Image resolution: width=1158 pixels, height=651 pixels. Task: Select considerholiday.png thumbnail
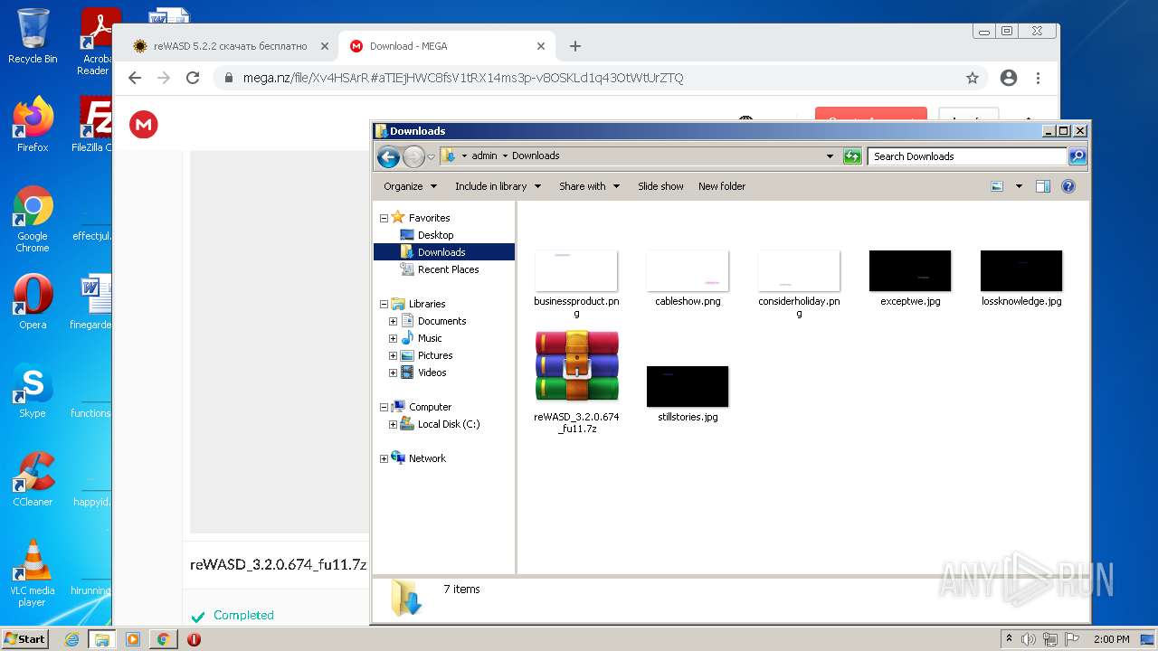799,271
